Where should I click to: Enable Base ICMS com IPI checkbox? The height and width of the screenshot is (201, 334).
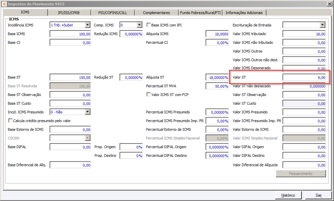(149, 25)
